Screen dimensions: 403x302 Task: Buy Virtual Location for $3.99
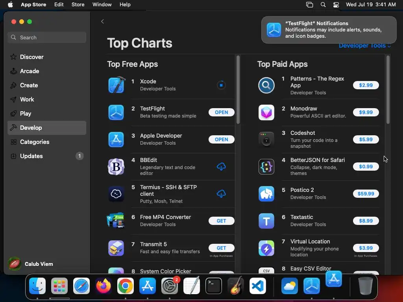[366, 248]
